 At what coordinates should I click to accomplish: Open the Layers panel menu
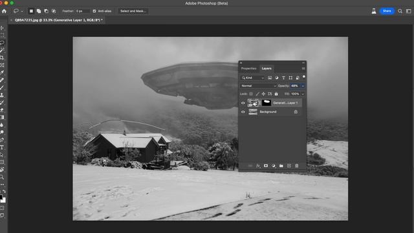click(303, 69)
